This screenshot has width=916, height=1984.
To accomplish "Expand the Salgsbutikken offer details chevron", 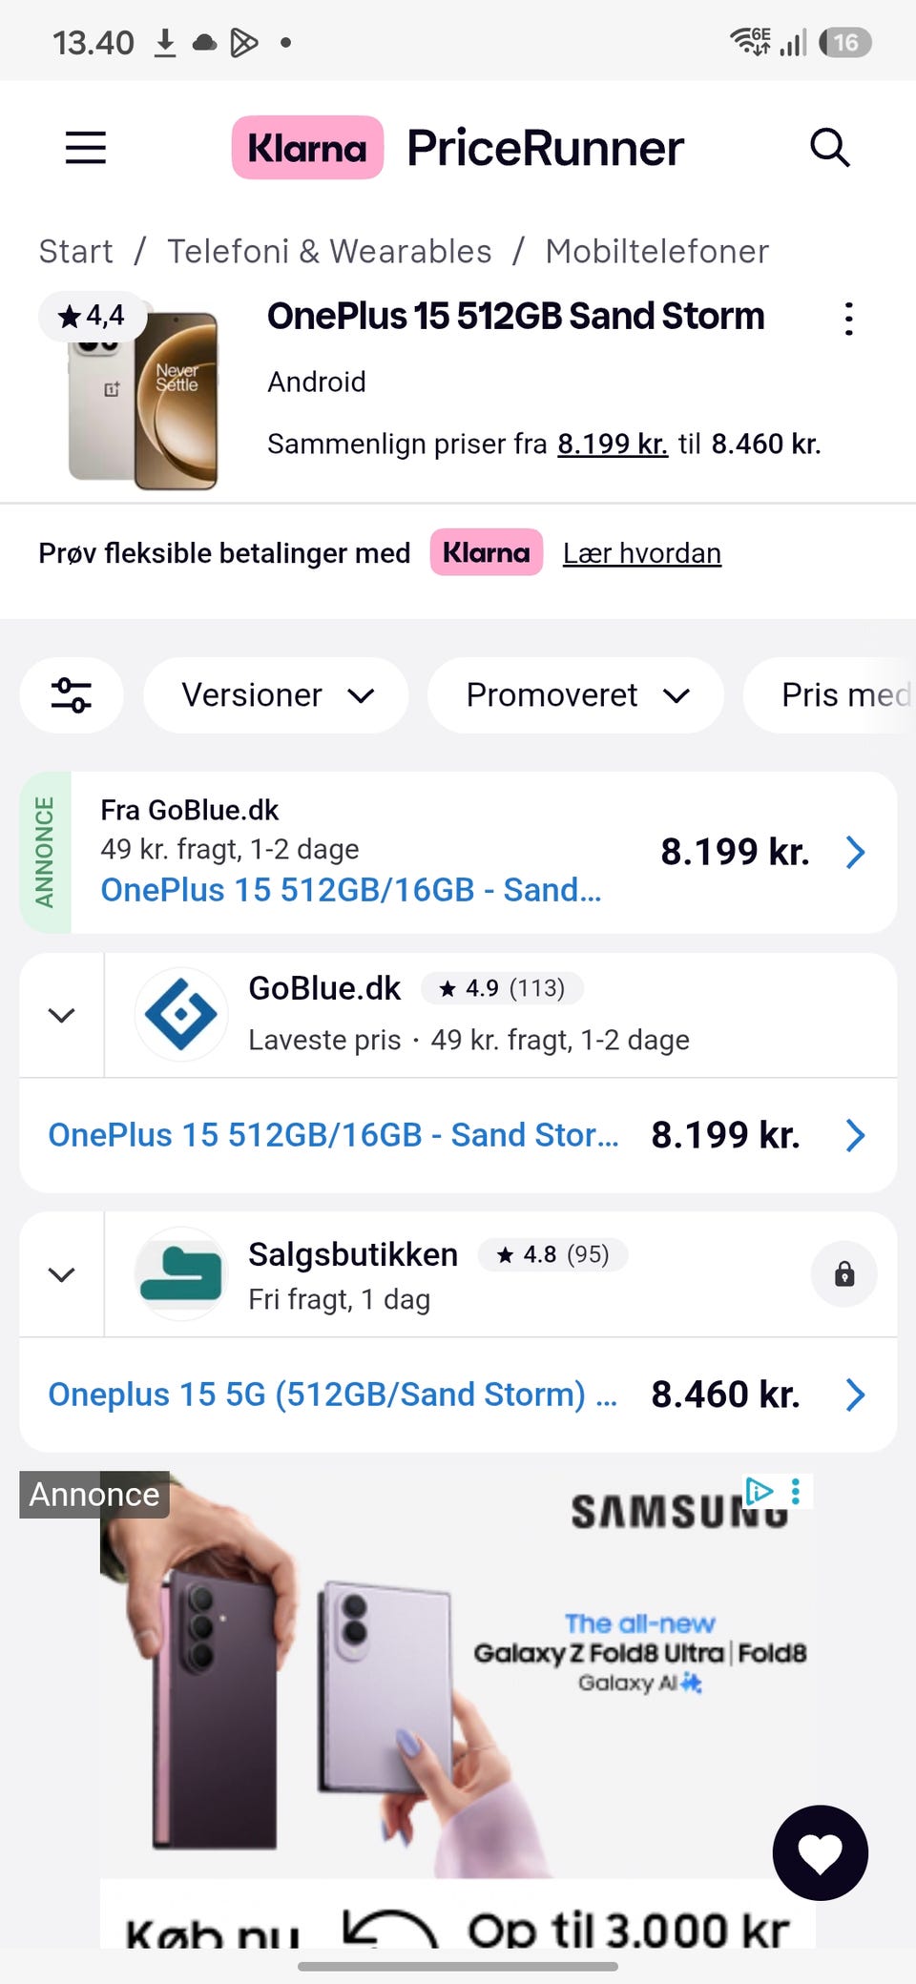I will (62, 1274).
